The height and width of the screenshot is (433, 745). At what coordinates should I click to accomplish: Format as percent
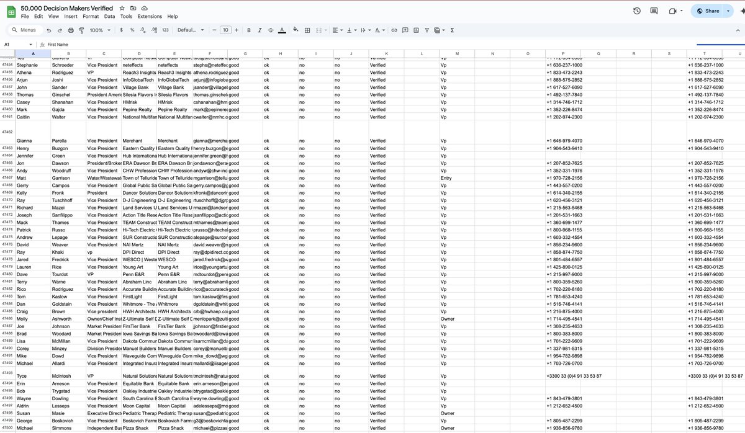pos(132,30)
